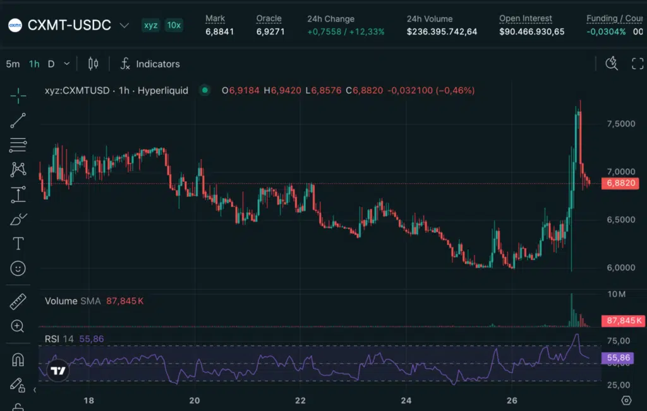Switch to the 5m timeframe
This screenshot has width=647, height=411.
point(13,64)
